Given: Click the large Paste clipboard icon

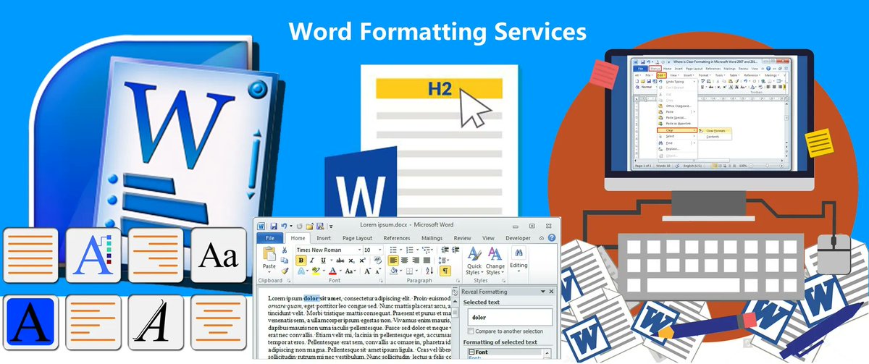Looking at the screenshot, I should tap(269, 253).
